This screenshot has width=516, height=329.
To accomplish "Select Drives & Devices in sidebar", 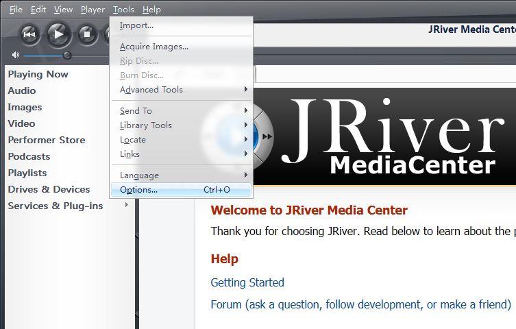I will pos(49,189).
